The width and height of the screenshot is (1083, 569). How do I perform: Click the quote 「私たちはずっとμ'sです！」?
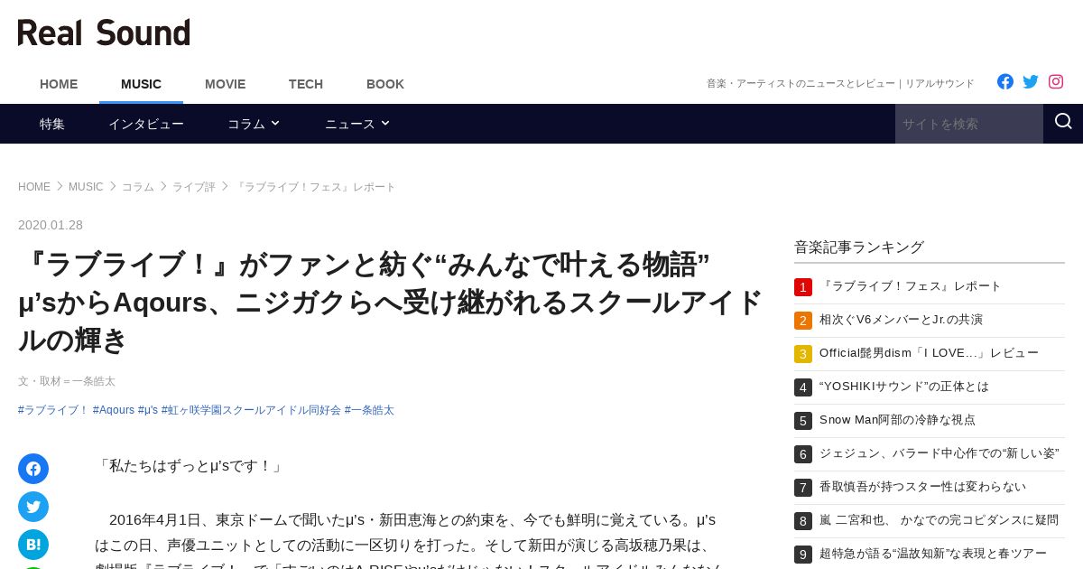tap(190, 466)
